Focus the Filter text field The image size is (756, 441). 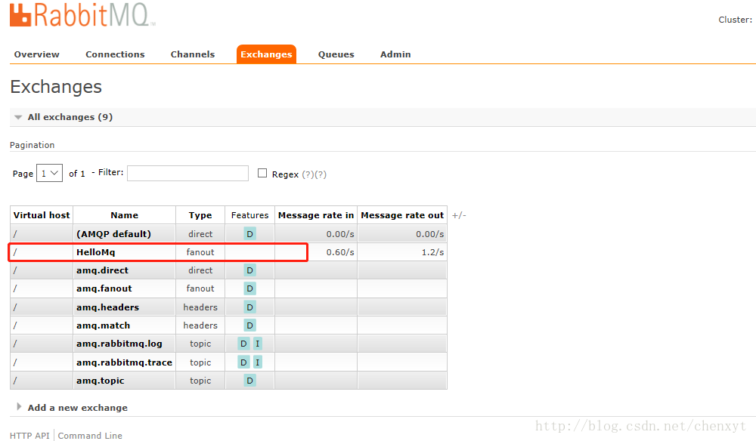(x=187, y=174)
